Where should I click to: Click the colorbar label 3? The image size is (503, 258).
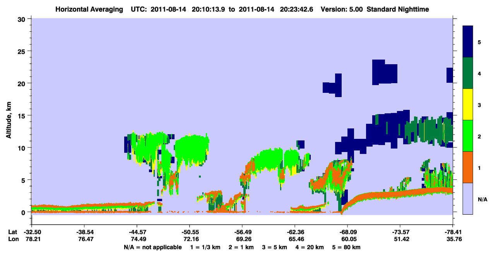pyautogui.click(x=479, y=105)
